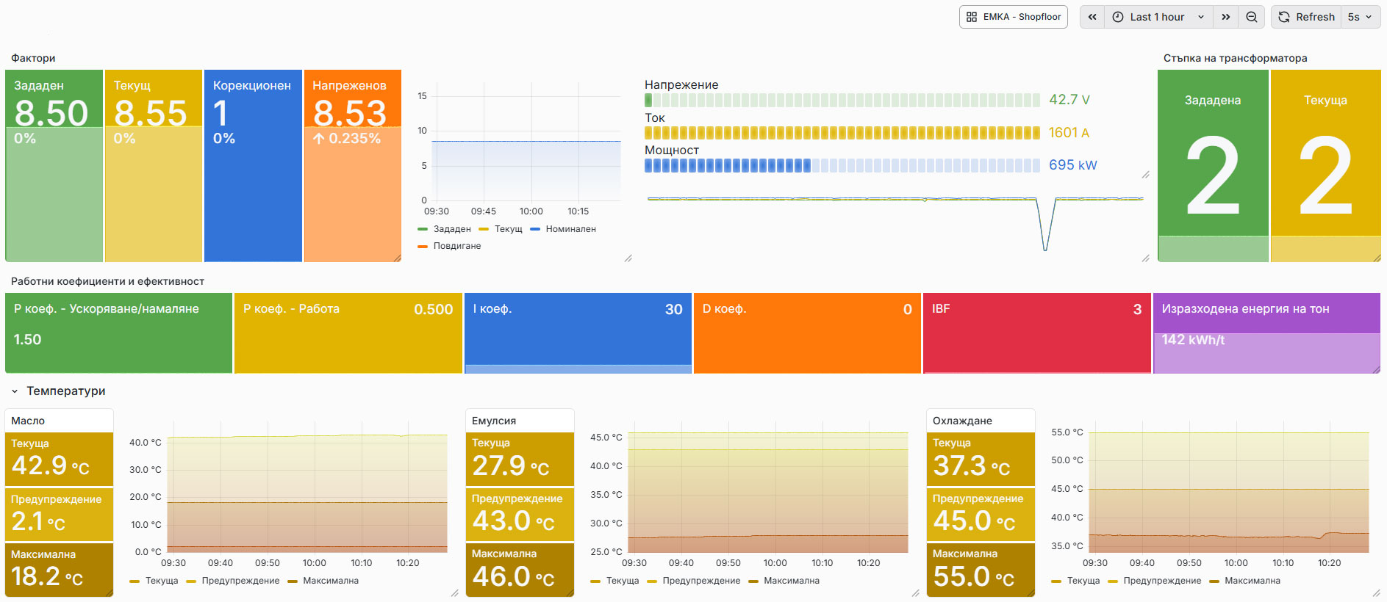Open the Работни коефициенти и ефективност panel title

click(107, 281)
